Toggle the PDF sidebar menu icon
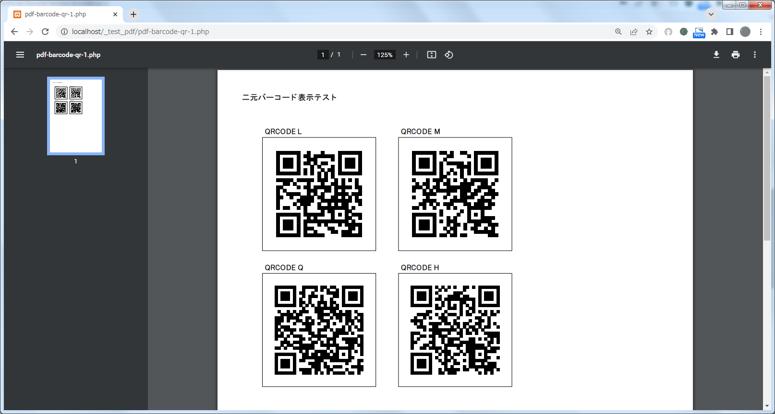The image size is (775, 414). [20, 55]
